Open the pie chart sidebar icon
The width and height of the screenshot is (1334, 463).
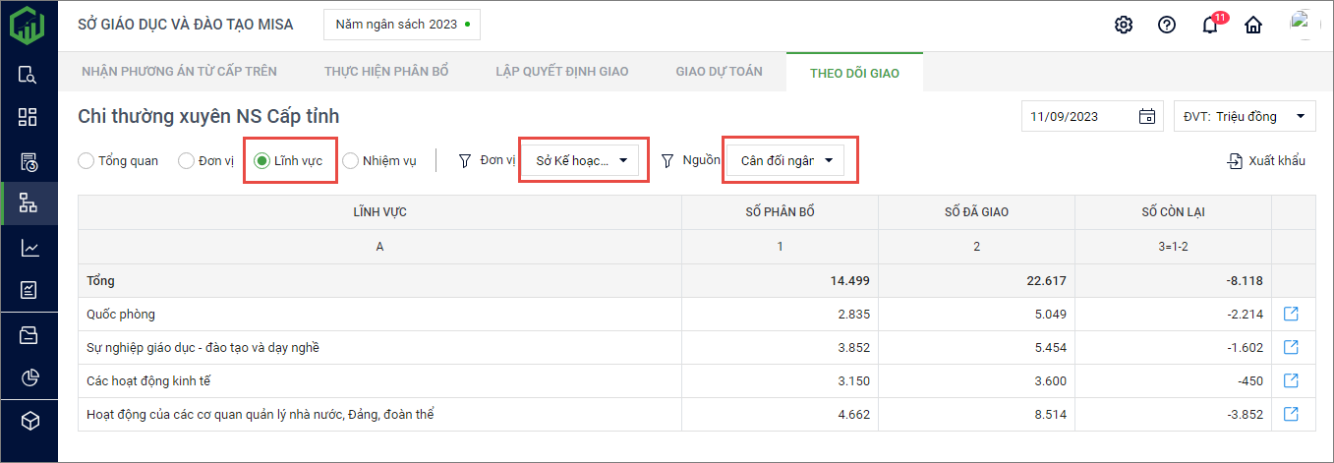[29, 378]
